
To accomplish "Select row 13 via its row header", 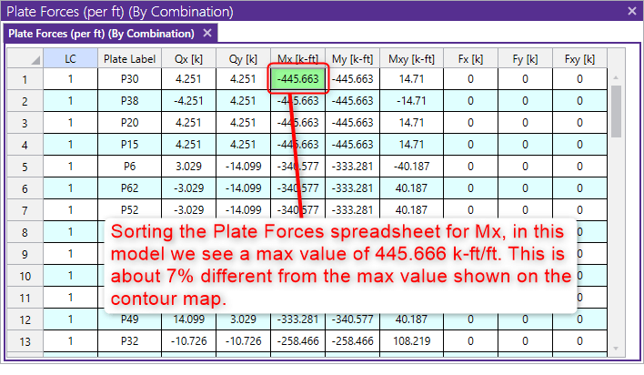I will coord(25,342).
